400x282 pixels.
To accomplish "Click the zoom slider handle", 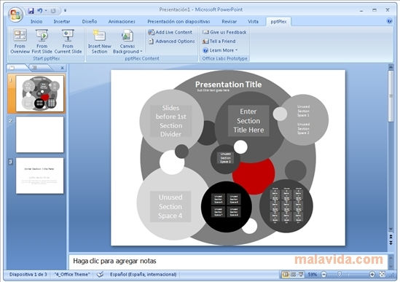I will (x=340, y=274).
